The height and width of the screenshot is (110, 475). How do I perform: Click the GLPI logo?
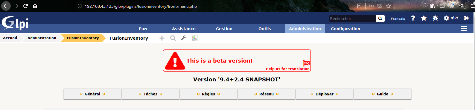[15, 23]
